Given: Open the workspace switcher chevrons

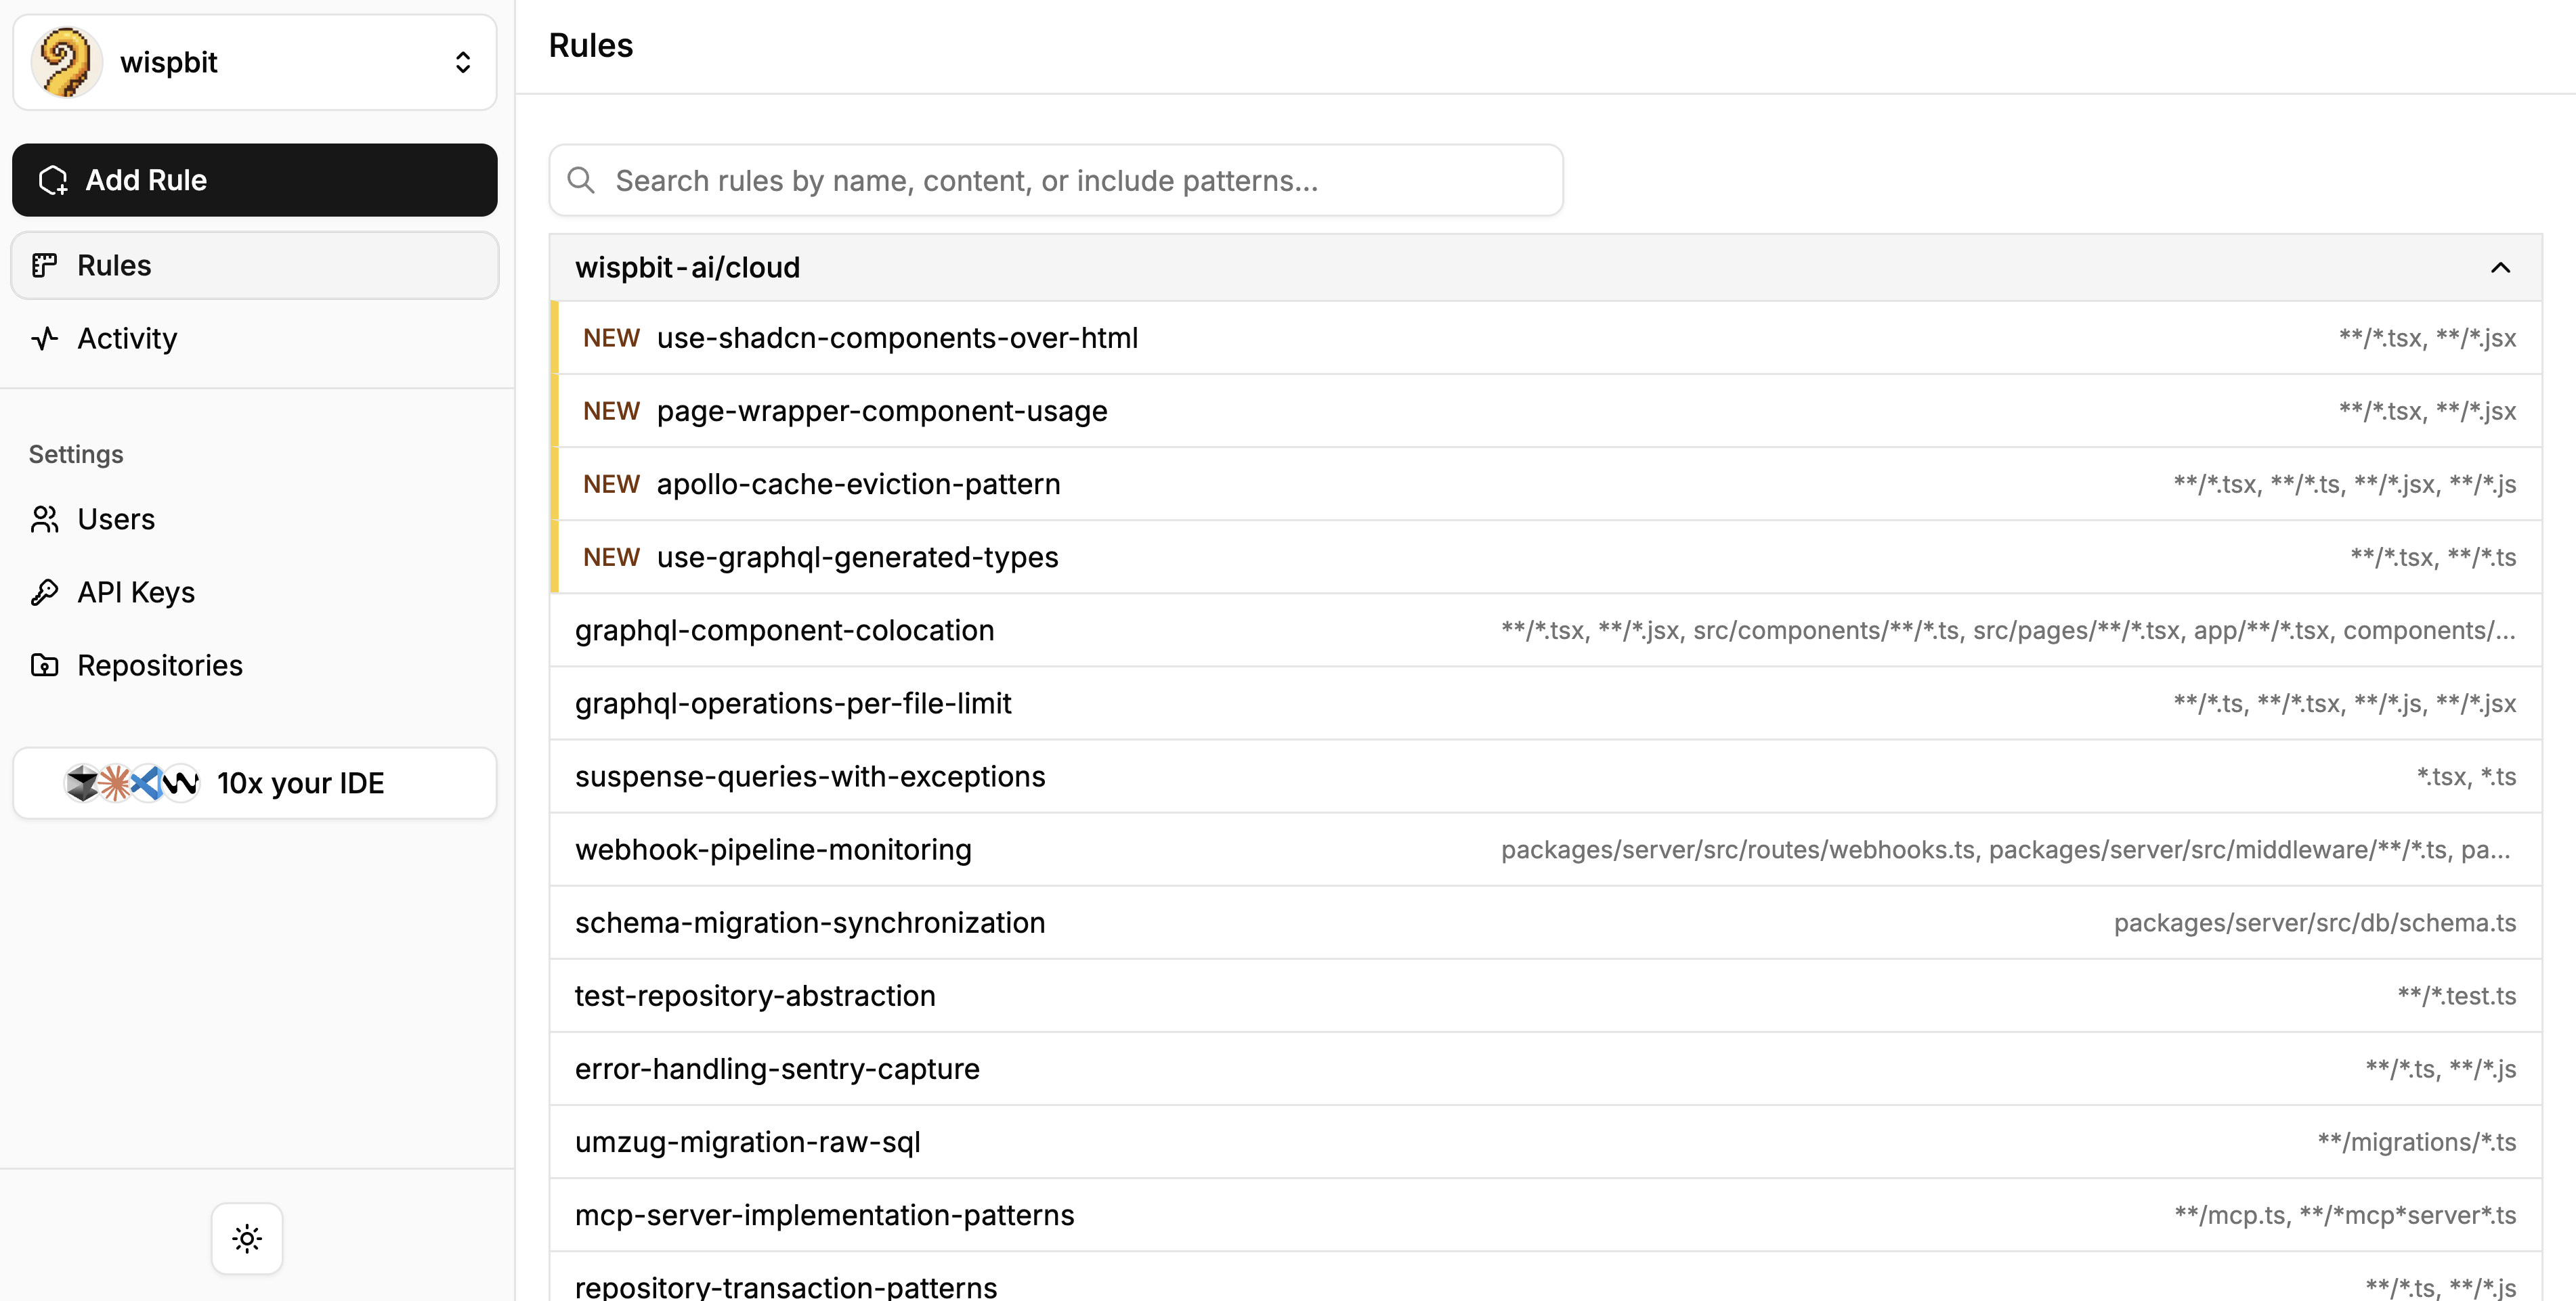Looking at the screenshot, I should [x=462, y=62].
